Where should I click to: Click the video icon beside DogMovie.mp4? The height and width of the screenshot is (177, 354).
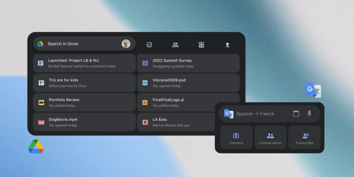[x=41, y=122]
